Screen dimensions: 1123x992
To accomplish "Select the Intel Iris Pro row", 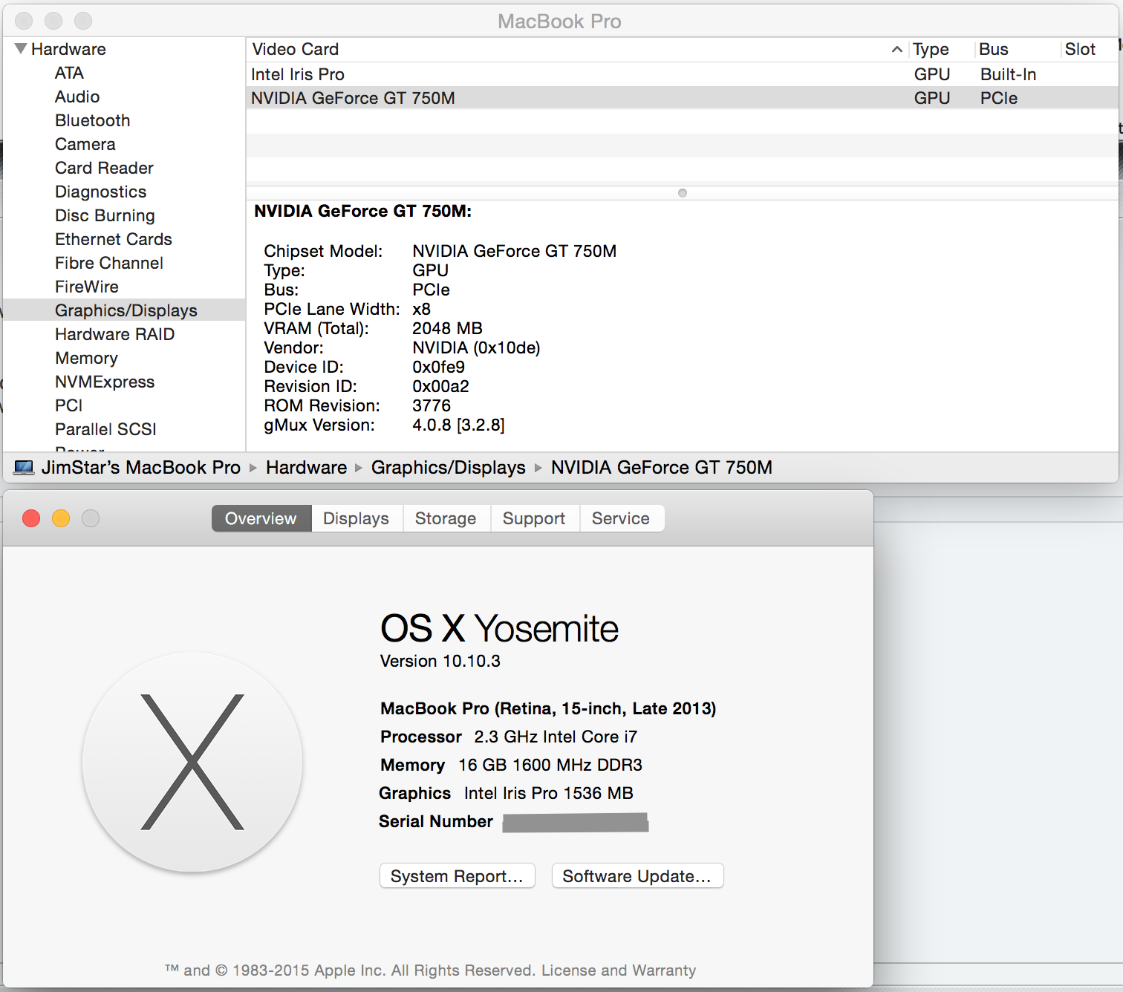I will (x=682, y=74).
